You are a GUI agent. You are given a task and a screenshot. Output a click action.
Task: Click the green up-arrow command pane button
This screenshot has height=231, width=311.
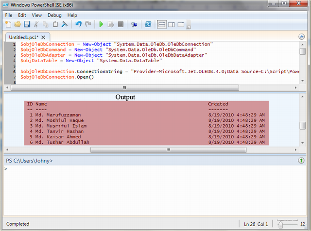[301, 161]
